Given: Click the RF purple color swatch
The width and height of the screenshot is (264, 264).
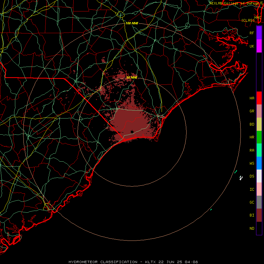Looking at the screenshot, I should 259,33.
